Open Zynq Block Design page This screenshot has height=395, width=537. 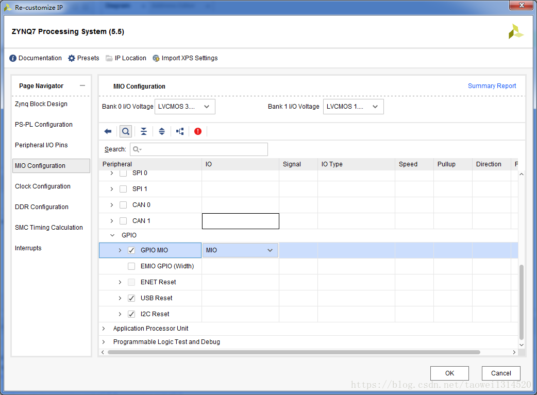click(41, 104)
